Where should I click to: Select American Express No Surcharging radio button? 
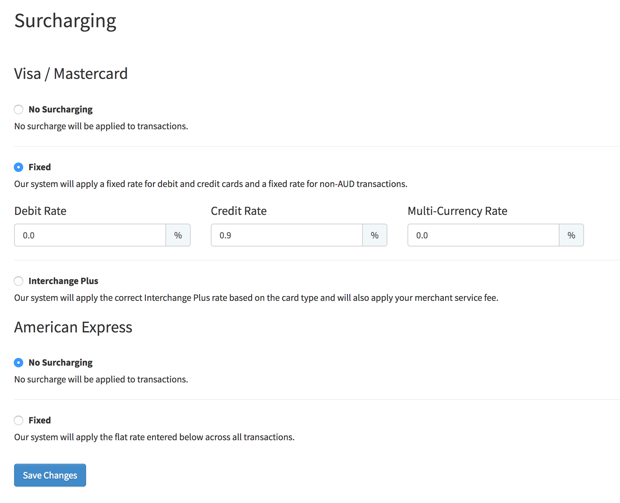coord(18,363)
